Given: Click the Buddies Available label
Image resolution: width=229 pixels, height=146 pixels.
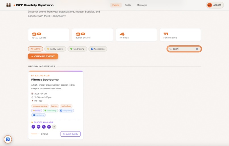Looking at the screenshot, I should [44, 122].
